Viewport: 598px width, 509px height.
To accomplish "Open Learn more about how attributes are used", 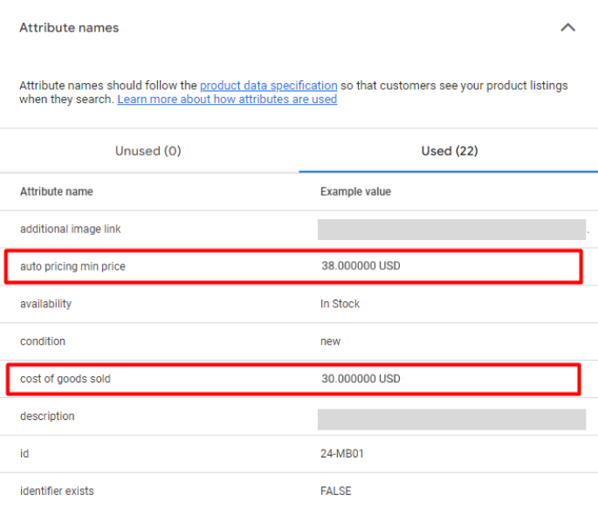I will click(x=227, y=100).
